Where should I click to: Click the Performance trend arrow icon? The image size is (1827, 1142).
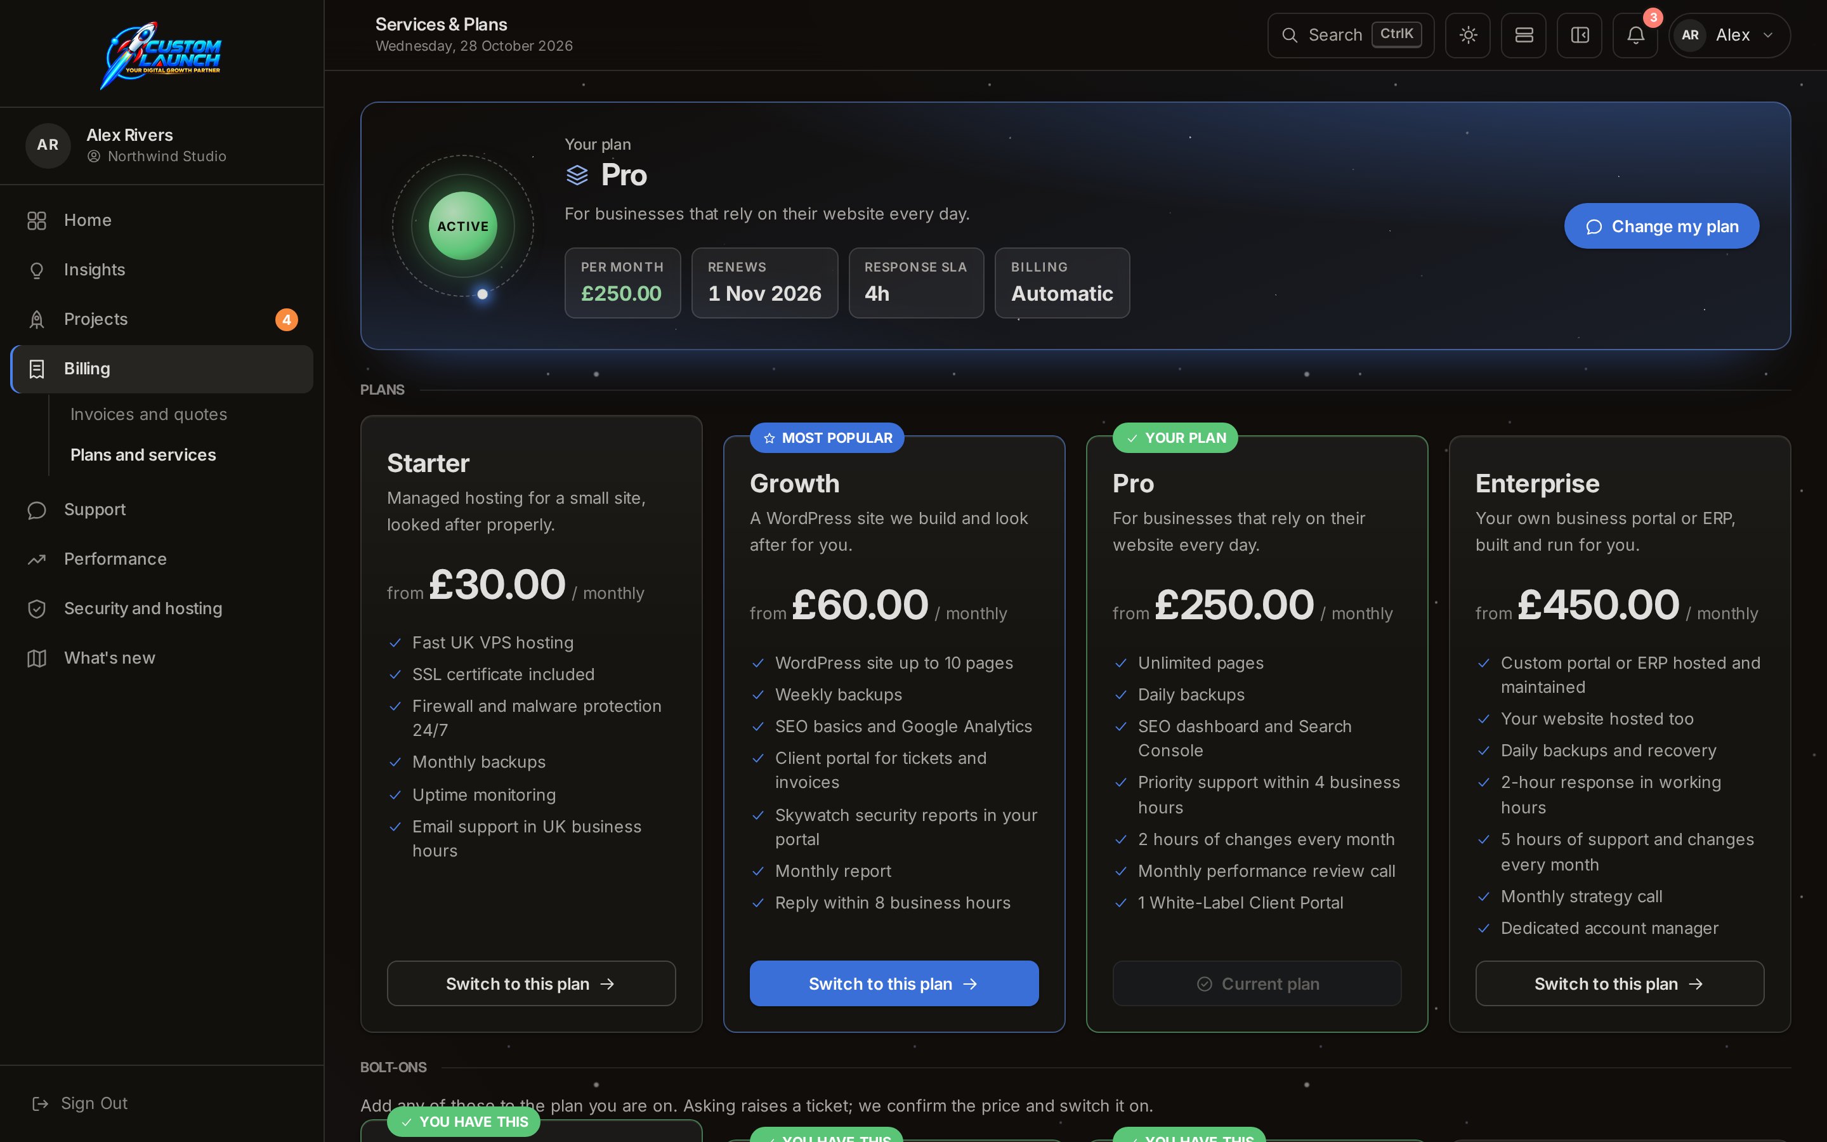pyautogui.click(x=37, y=560)
